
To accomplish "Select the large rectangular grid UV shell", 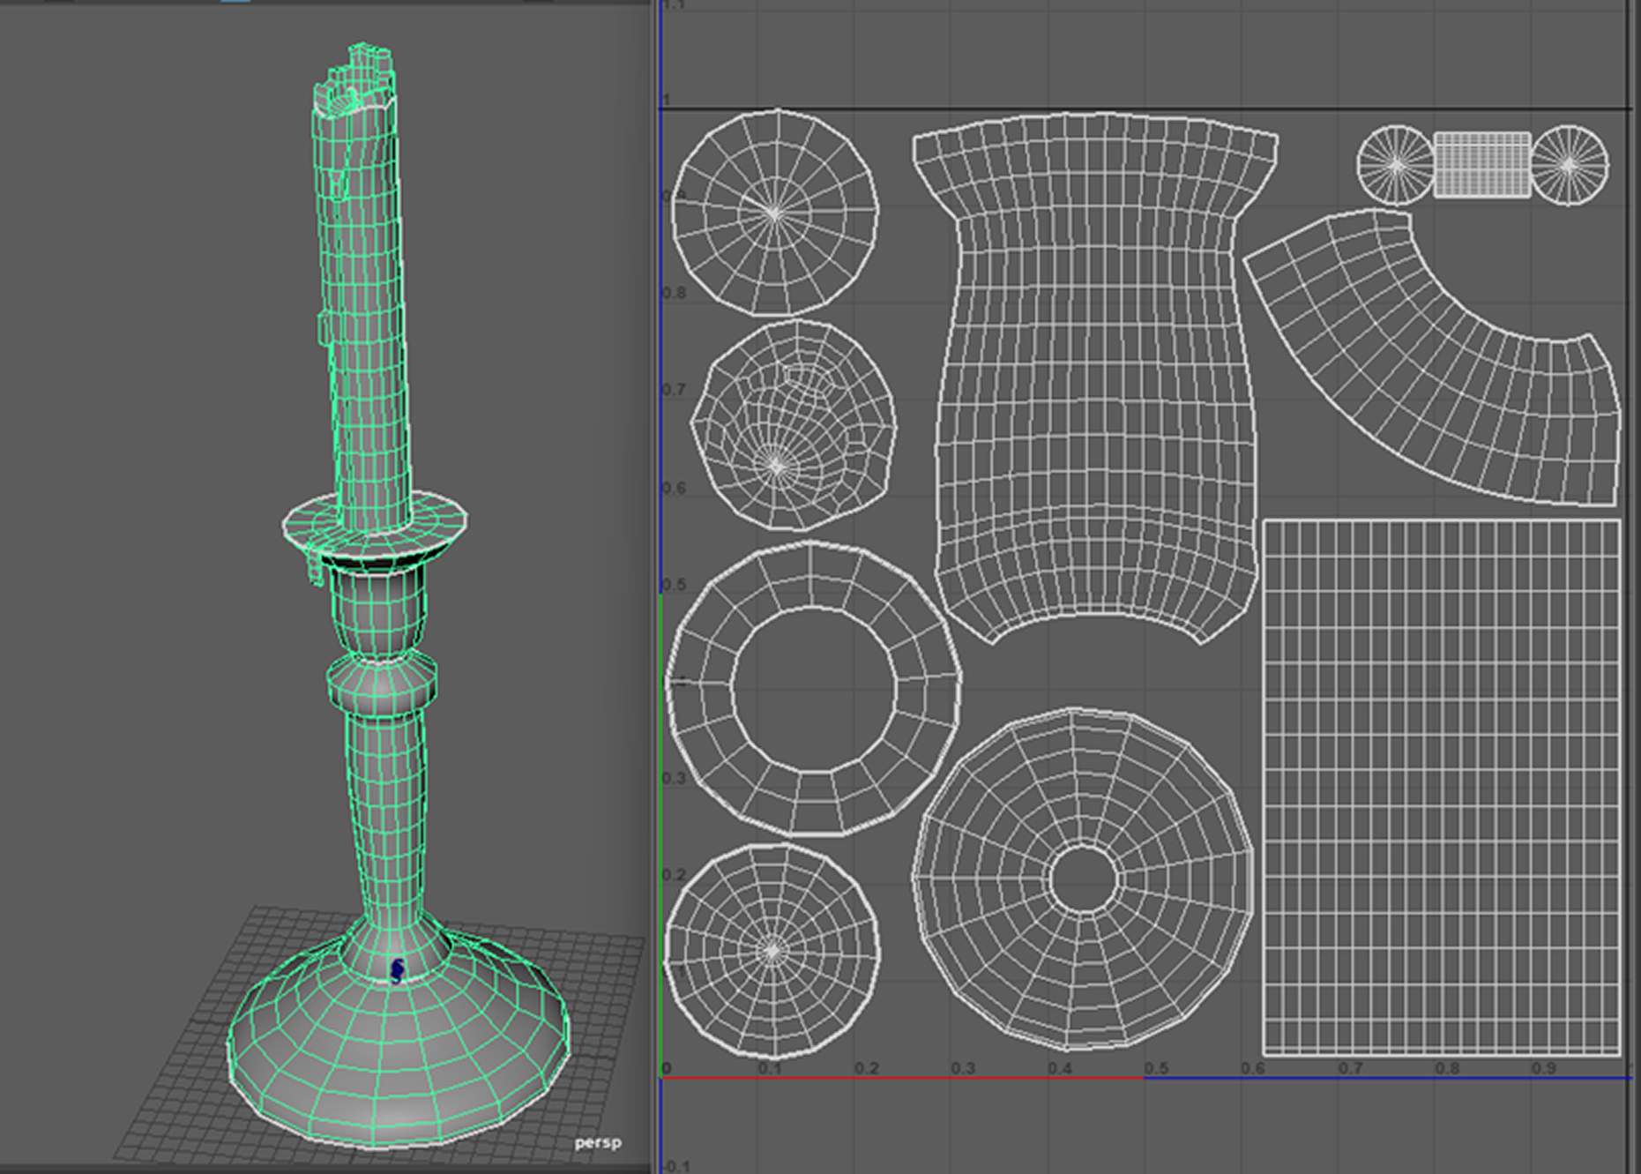I will coord(1442,788).
